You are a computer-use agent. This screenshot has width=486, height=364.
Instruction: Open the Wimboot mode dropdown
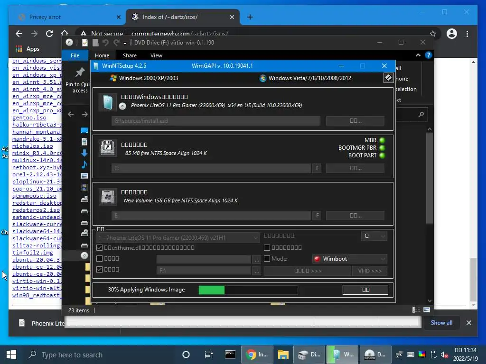tap(350, 259)
